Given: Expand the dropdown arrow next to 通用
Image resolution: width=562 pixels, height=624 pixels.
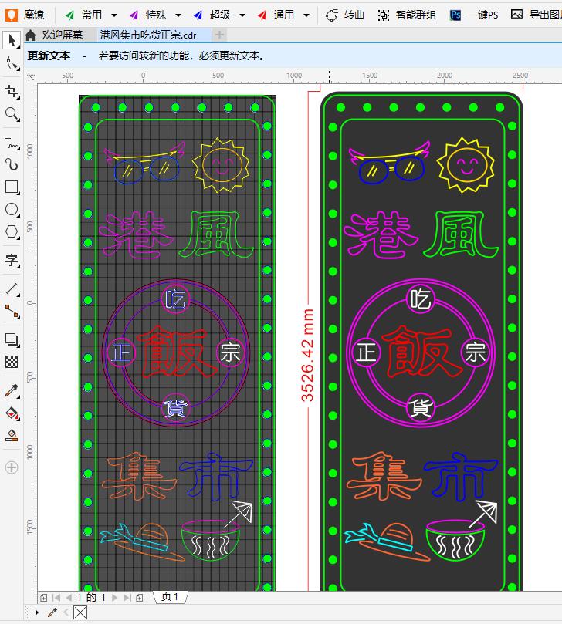Looking at the screenshot, I should click(x=306, y=15).
